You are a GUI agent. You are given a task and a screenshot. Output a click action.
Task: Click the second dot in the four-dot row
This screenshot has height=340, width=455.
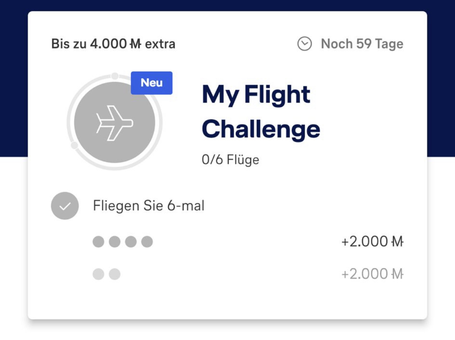115,242
